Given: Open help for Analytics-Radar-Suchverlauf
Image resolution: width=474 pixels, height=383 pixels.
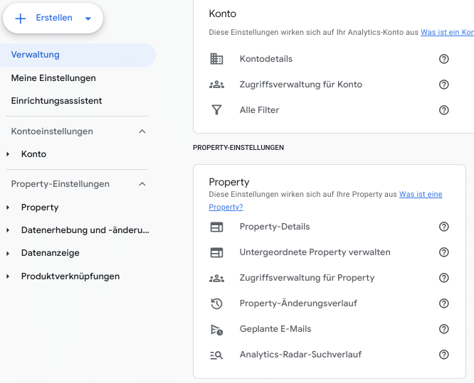Looking at the screenshot, I should (x=444, y=355).
